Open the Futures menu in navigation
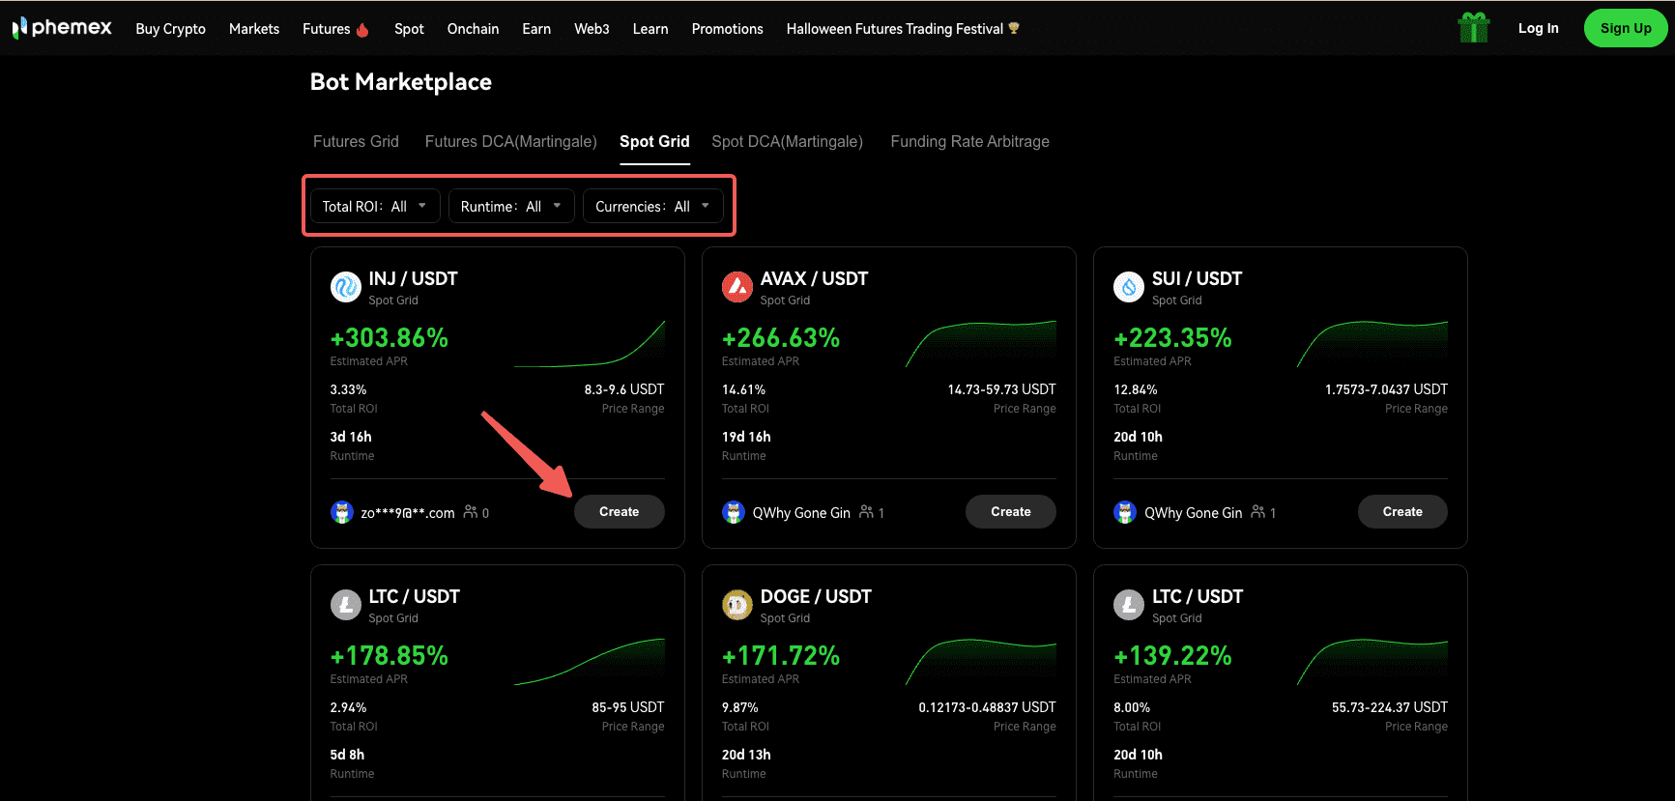Viewport: 1675px width, 801px height. point(334,29)
